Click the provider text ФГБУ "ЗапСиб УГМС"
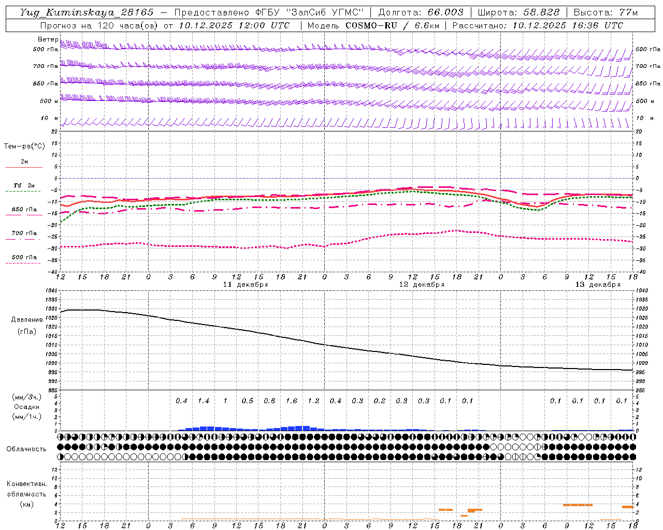 (310, 12)
